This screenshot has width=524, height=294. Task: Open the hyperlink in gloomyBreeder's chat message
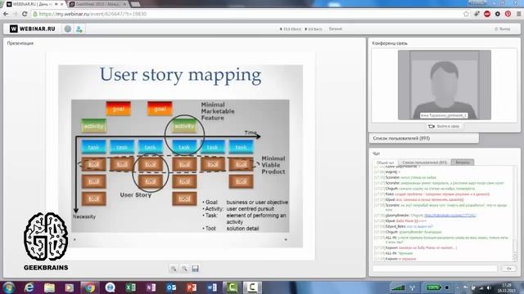click(449, 216)
